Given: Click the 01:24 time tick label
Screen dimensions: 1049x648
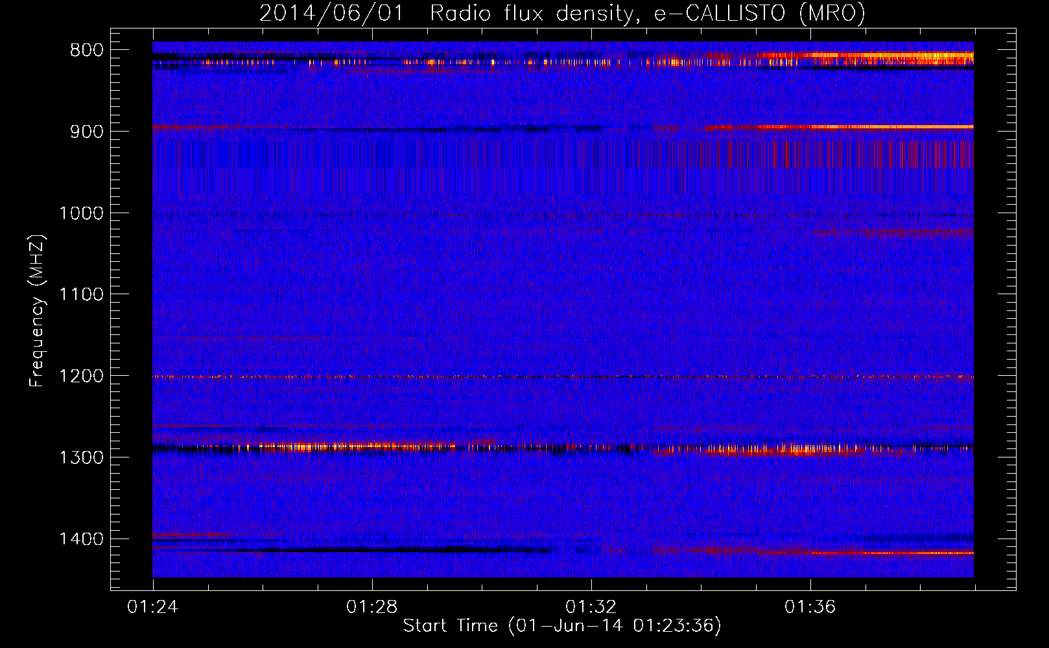Looking at the screenshot, I should (x=153, y=607).
